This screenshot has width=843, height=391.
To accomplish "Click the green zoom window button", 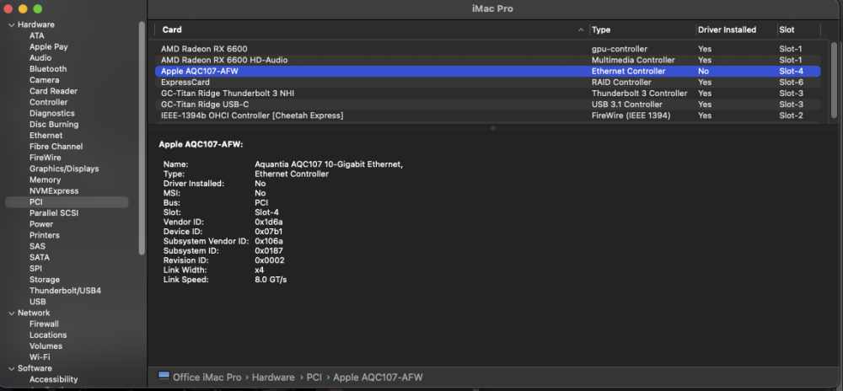I will (x=38, y=9).
